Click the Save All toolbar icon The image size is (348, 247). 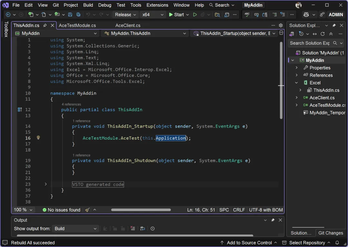78,15
